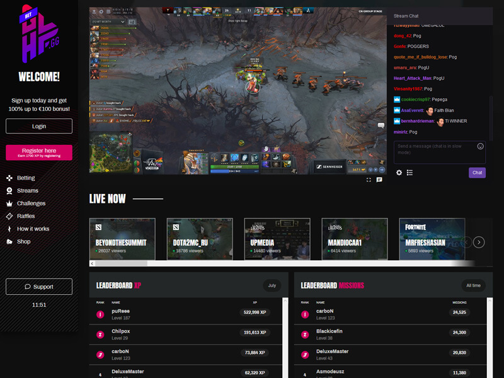
Task: Click the Register here button
Action: 39,152
